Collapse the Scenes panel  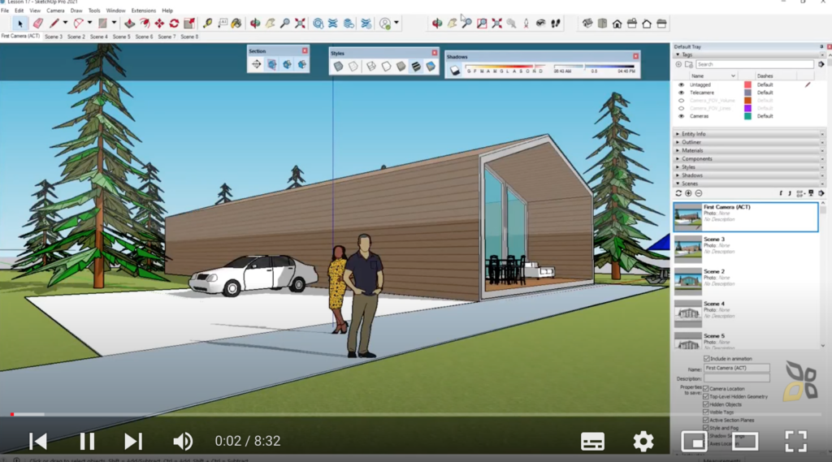[x=750, y=184]
